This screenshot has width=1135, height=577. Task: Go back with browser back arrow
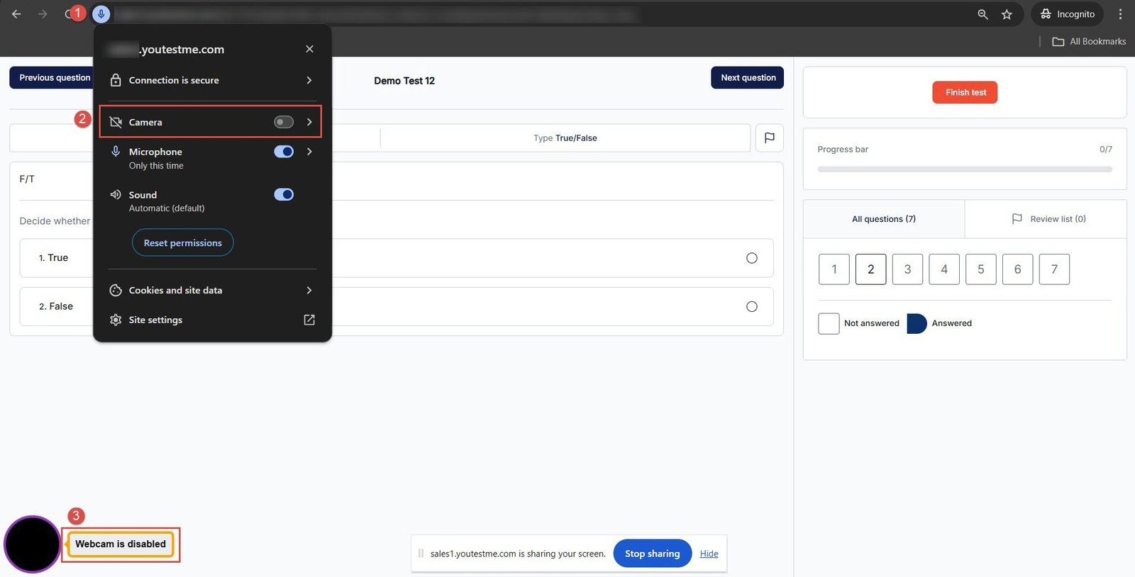tap(16, 14)
